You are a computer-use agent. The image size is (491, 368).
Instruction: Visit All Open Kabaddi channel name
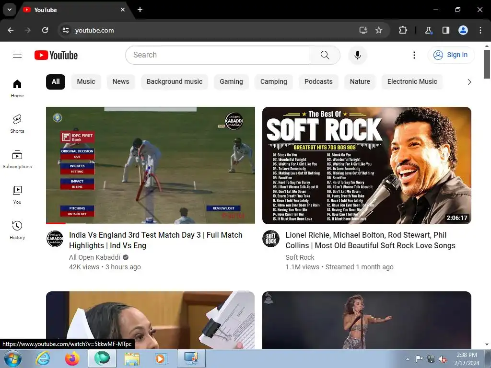pyautogui.click(x=94, y=257)
